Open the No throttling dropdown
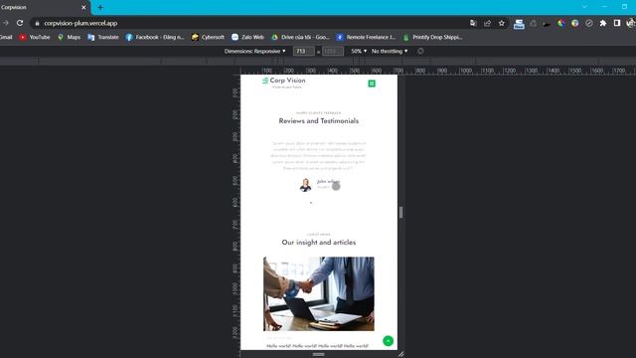636x358 pixels. (x=390, y=51)
